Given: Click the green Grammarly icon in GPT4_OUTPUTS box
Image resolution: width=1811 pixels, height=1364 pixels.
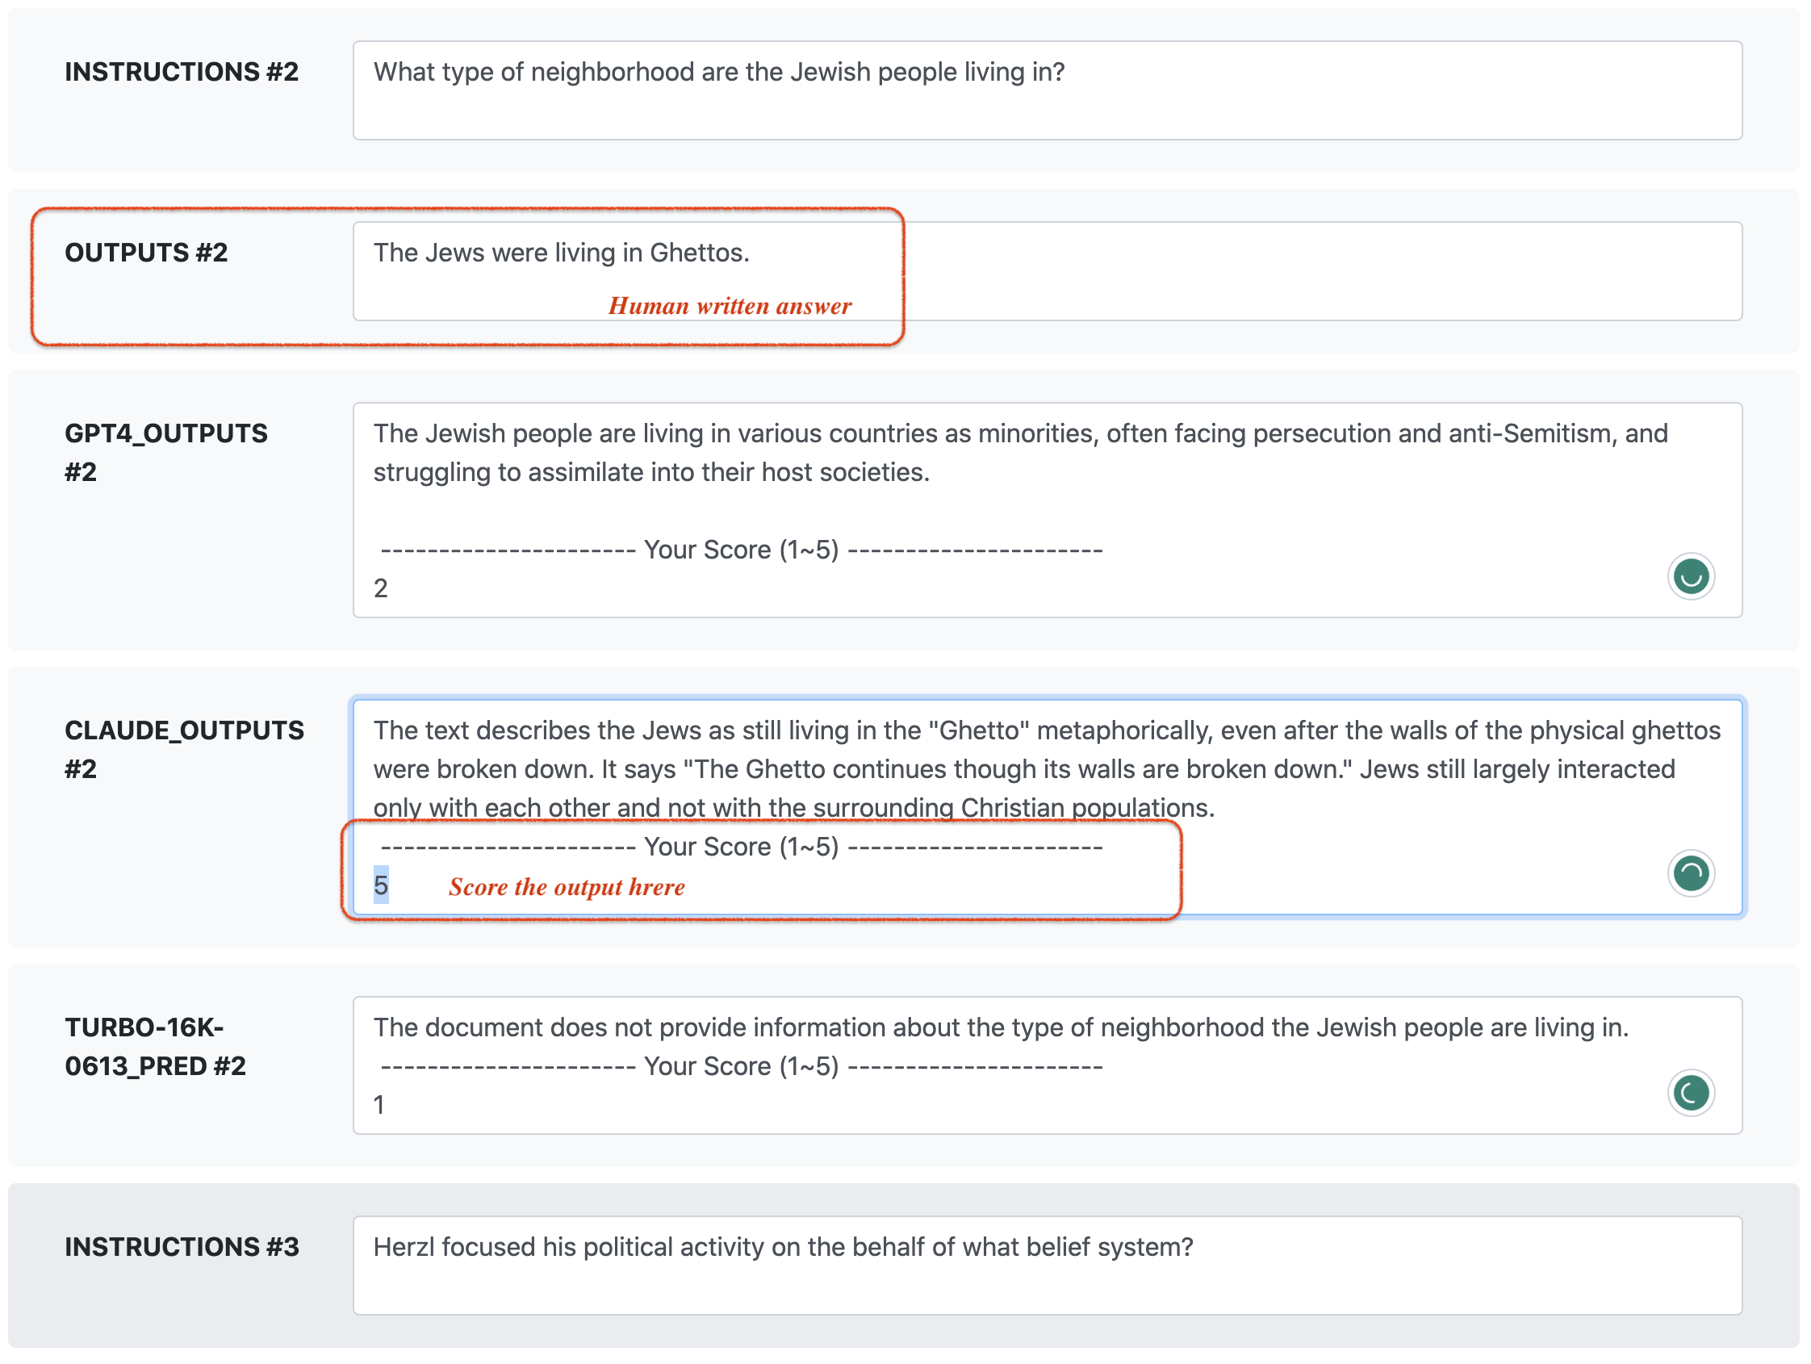Looking at the screenshot, I should [x=1690, y=578].
